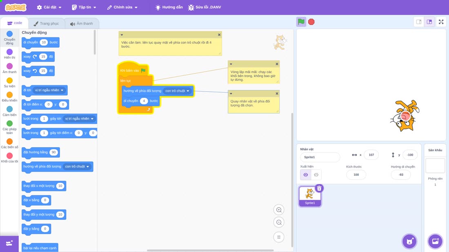Open the Cảm biến block category

coord(9,111)
